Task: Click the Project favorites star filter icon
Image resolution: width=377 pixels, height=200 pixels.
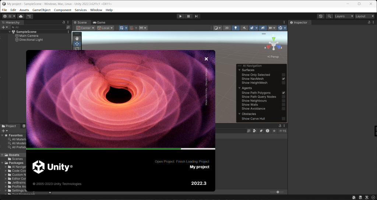Action: [x=274, y=131]
